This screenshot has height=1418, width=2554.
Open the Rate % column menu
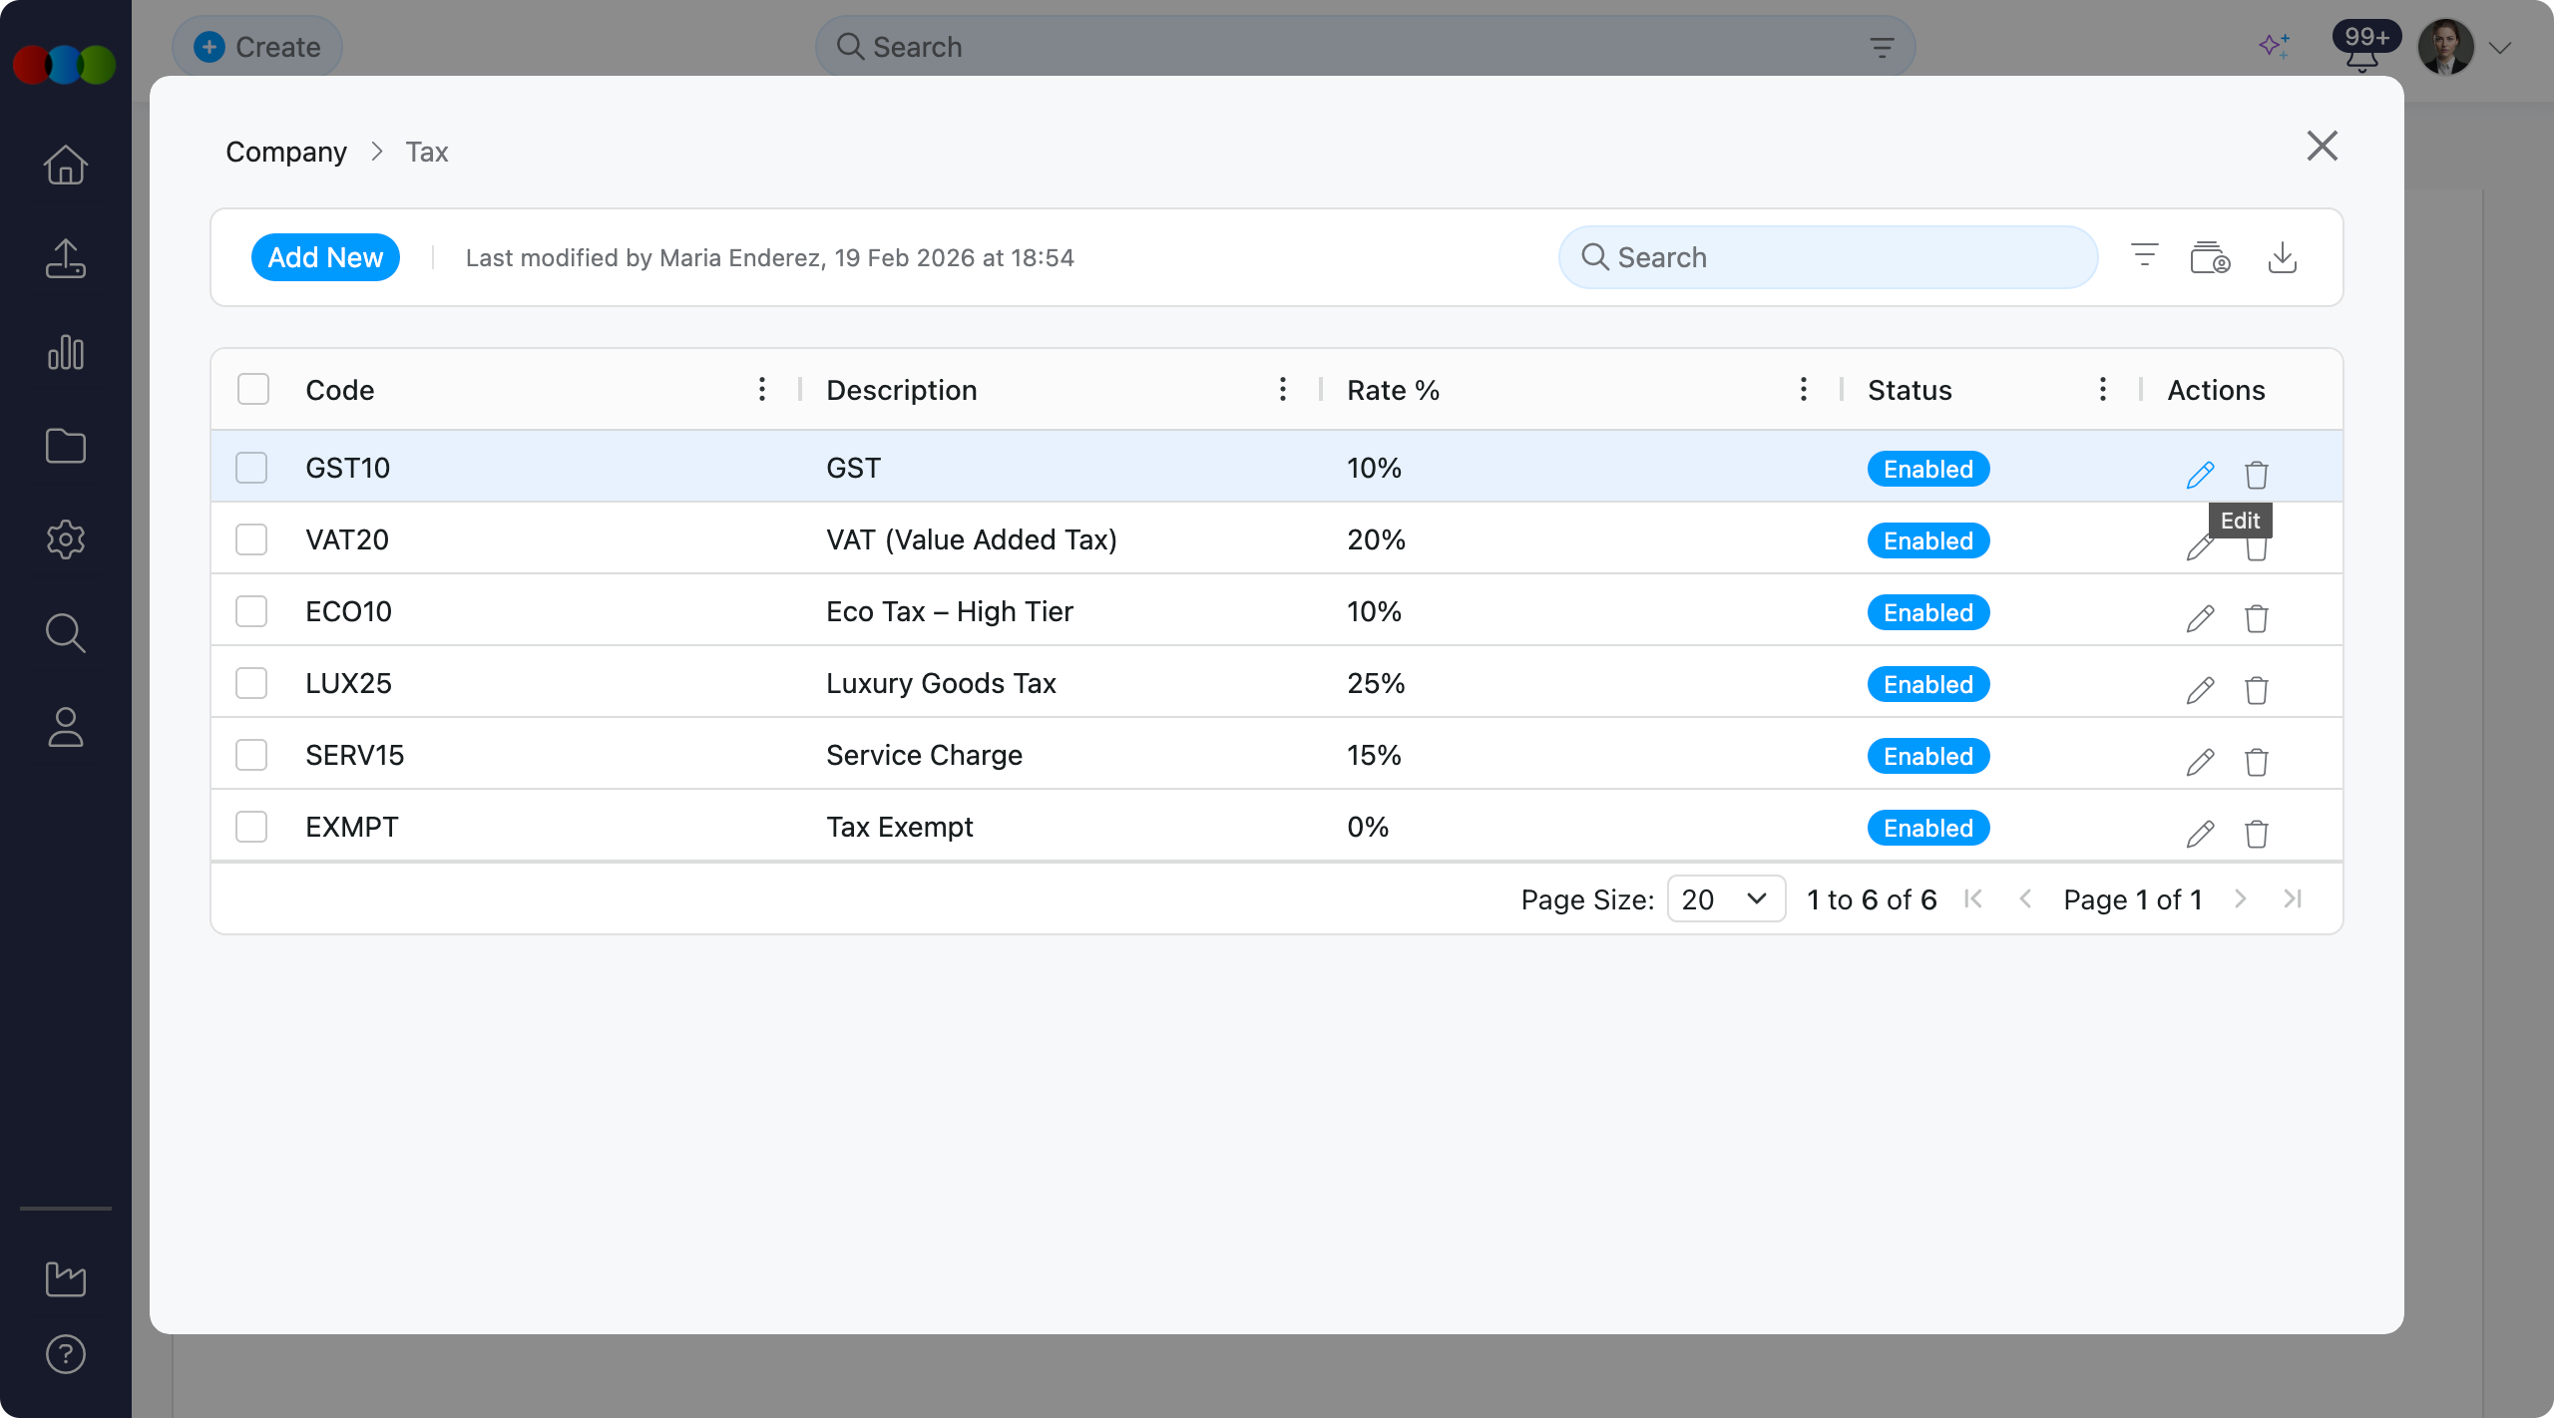pyautogui.click(x=1803, y=390)
